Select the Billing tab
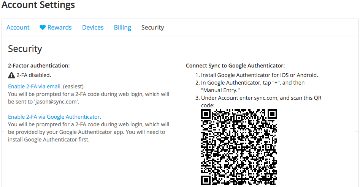The width and height of the screenshot is (360, 187). (122, 27)
